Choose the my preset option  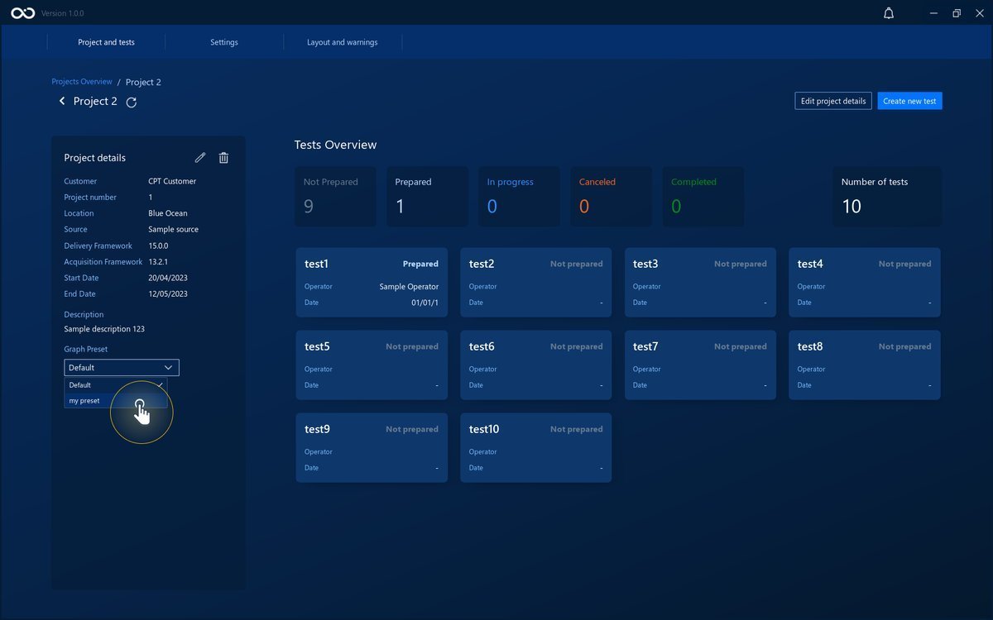(x=116, y=401)
